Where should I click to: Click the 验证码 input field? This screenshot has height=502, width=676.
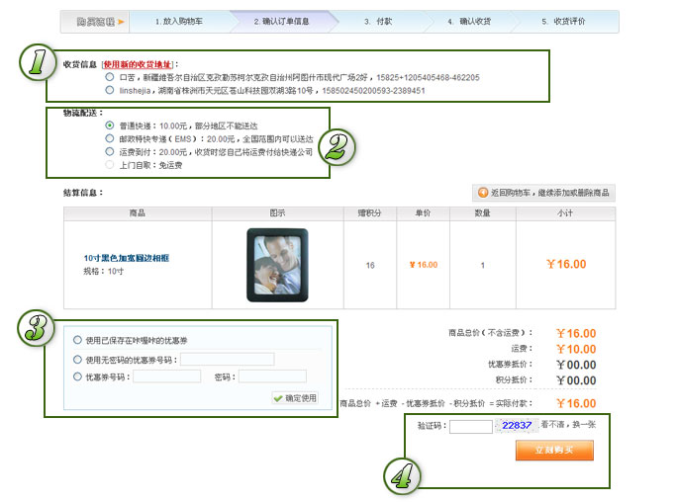(471, 427)
